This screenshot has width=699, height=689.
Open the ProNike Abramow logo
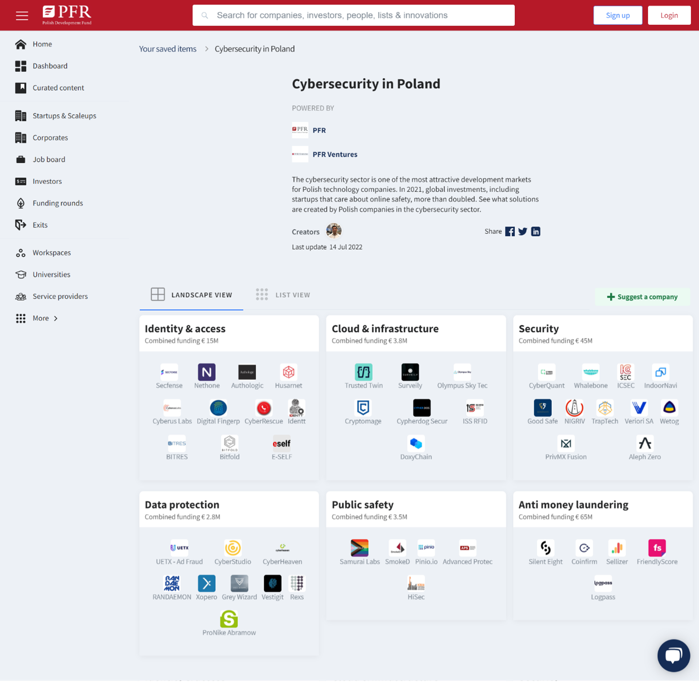coord(229,619)
